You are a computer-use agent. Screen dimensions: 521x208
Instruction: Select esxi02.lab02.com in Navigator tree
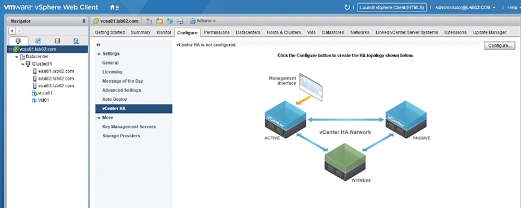(56, 79)
